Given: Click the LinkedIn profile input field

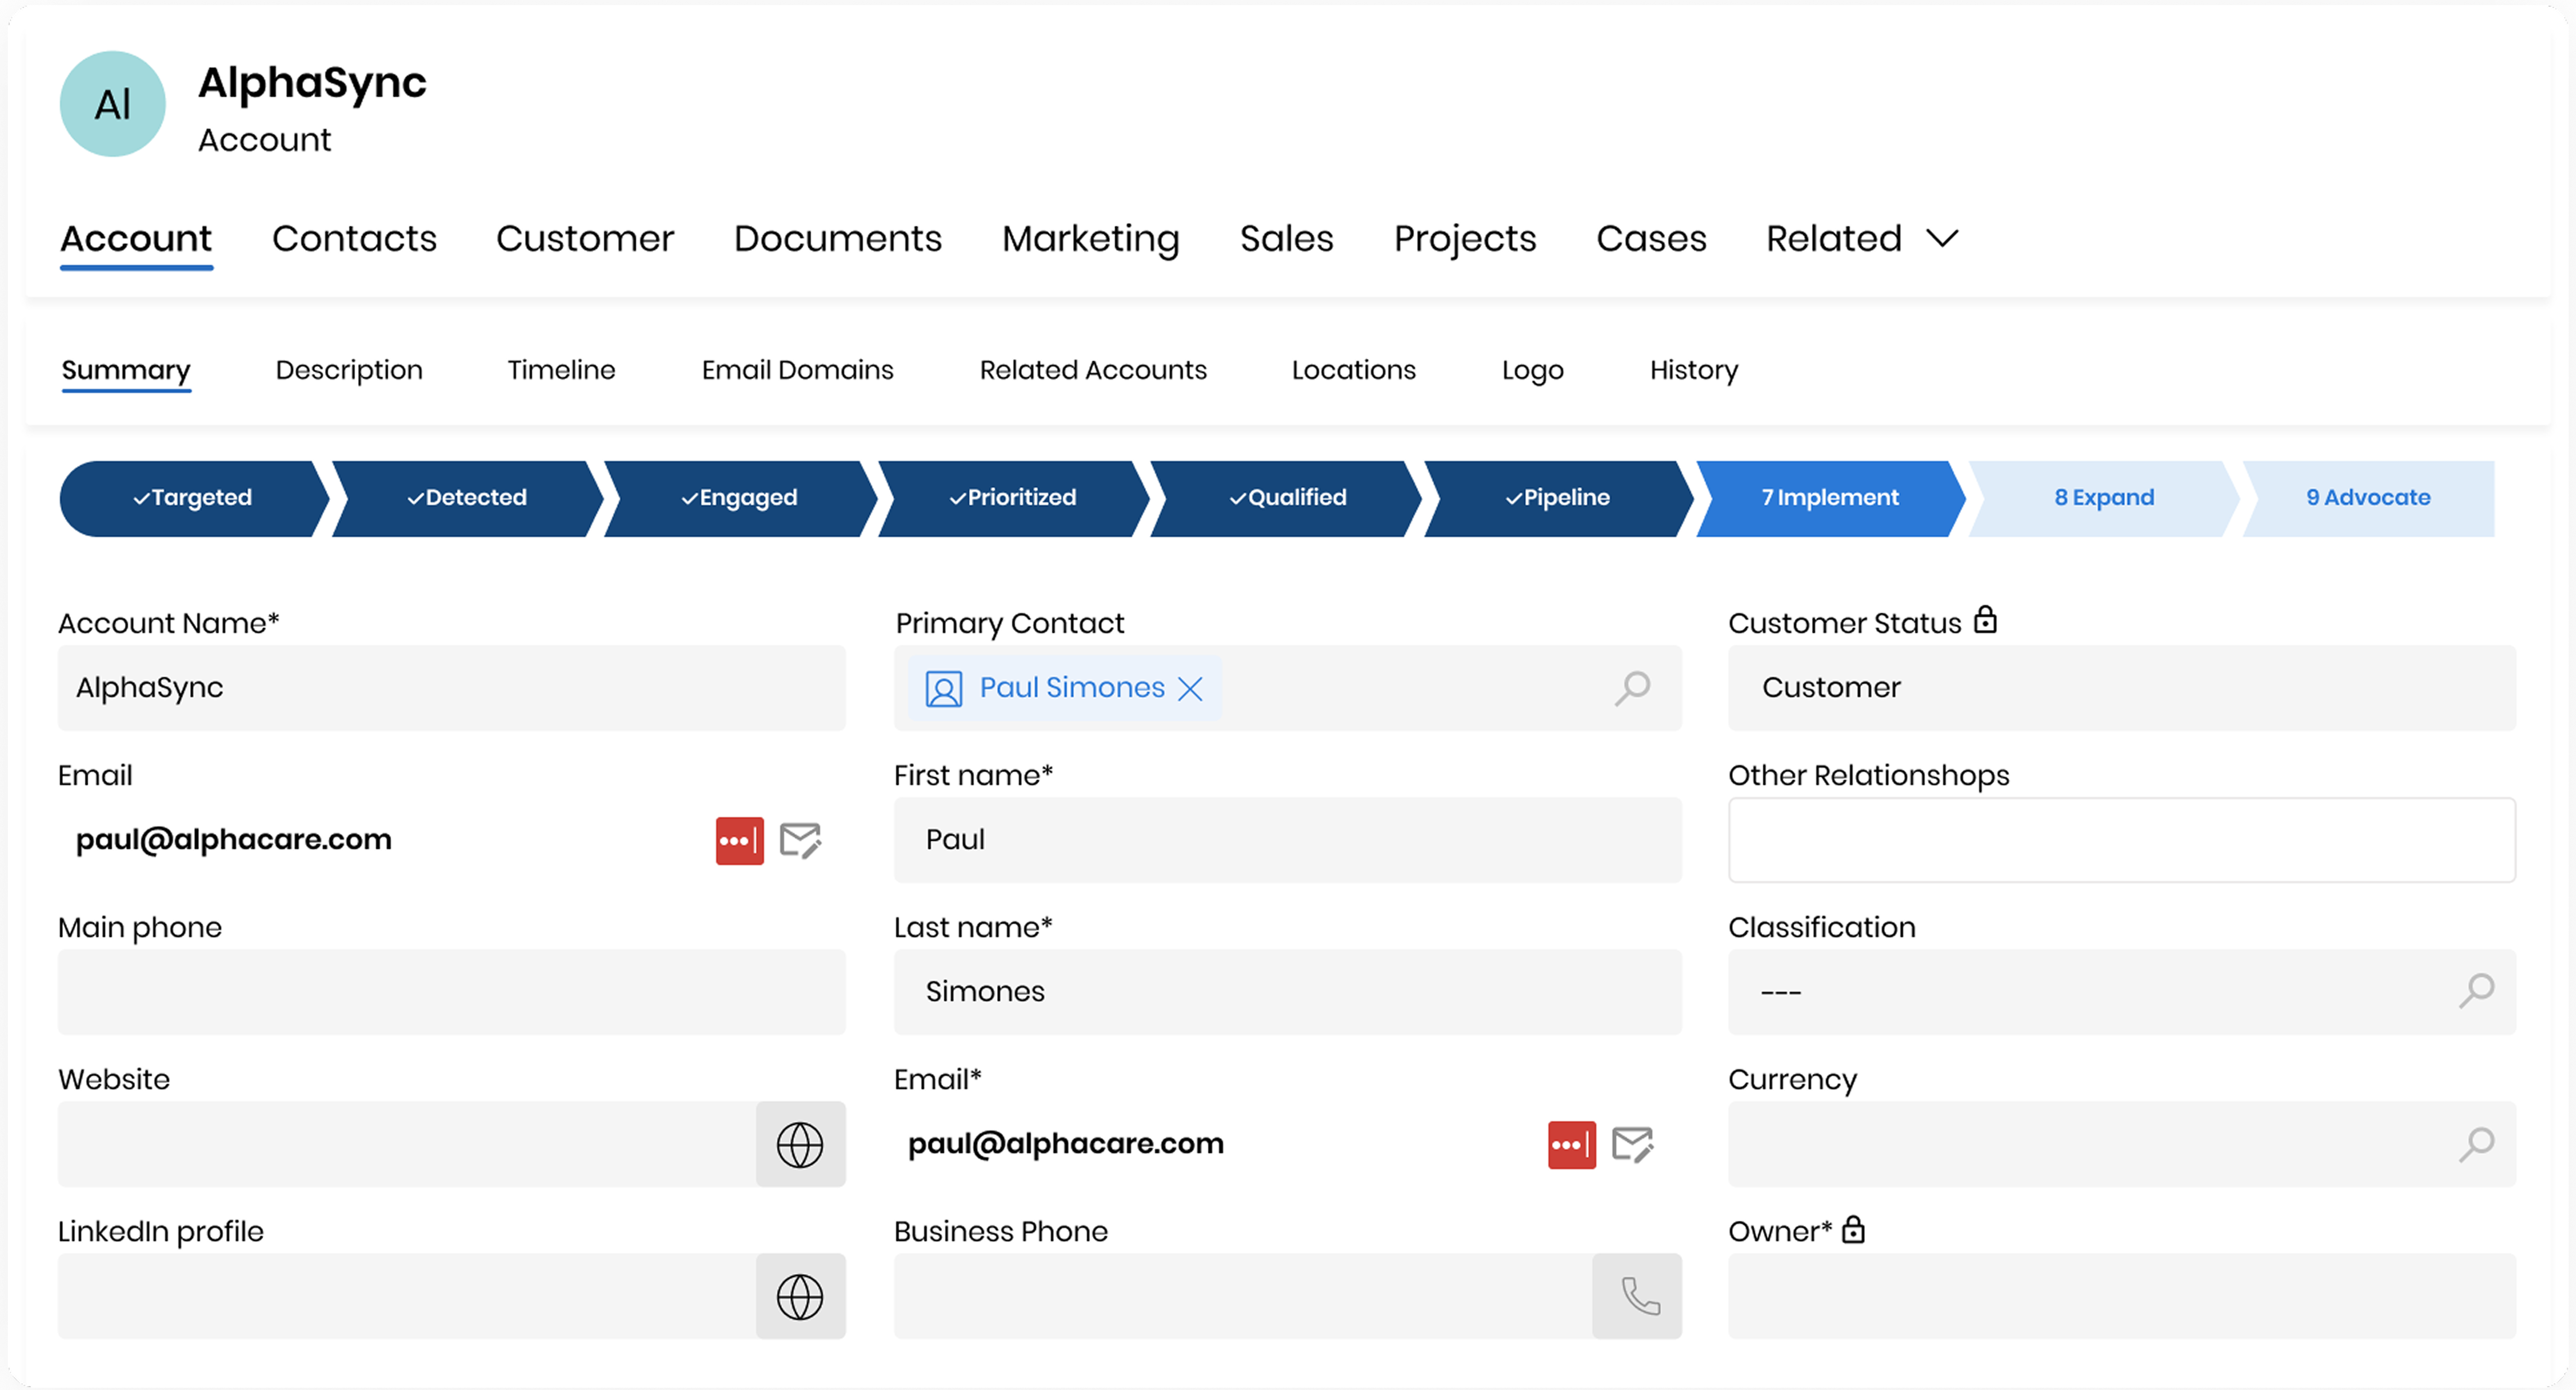Looking at the screenshot, I should [406, 1297].
